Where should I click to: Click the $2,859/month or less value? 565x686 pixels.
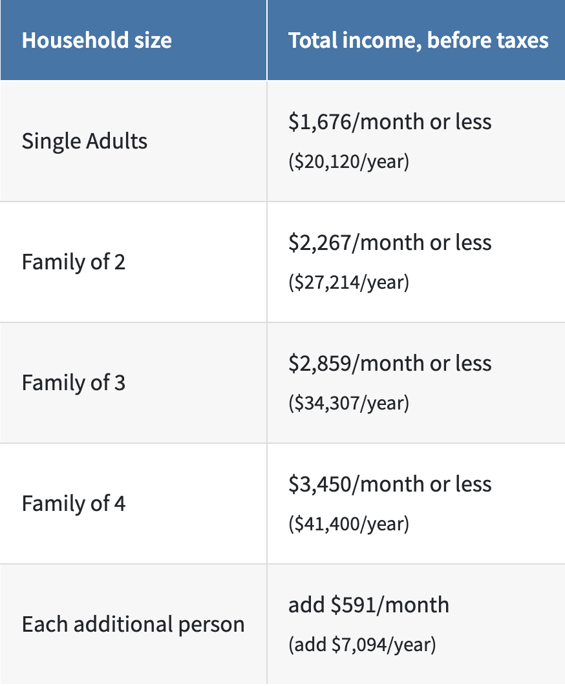pos(390,362)
